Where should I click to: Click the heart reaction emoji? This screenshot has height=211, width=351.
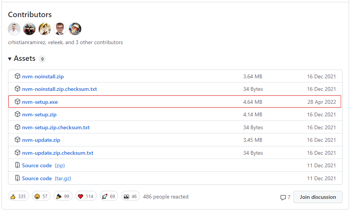[x=80, y=197]
